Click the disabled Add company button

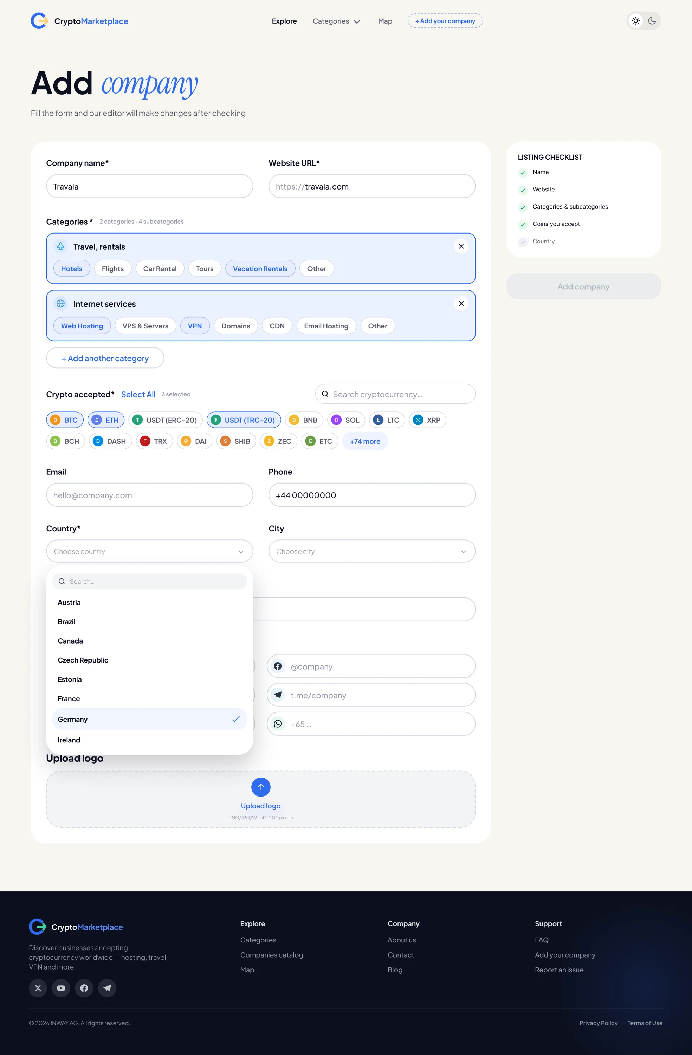[x=583, y=286]
